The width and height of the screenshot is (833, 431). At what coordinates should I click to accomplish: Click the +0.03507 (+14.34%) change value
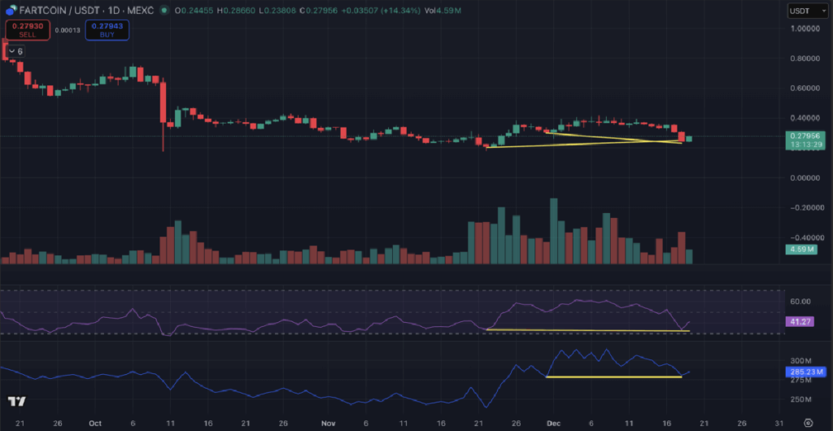click(x=382, y=11)
